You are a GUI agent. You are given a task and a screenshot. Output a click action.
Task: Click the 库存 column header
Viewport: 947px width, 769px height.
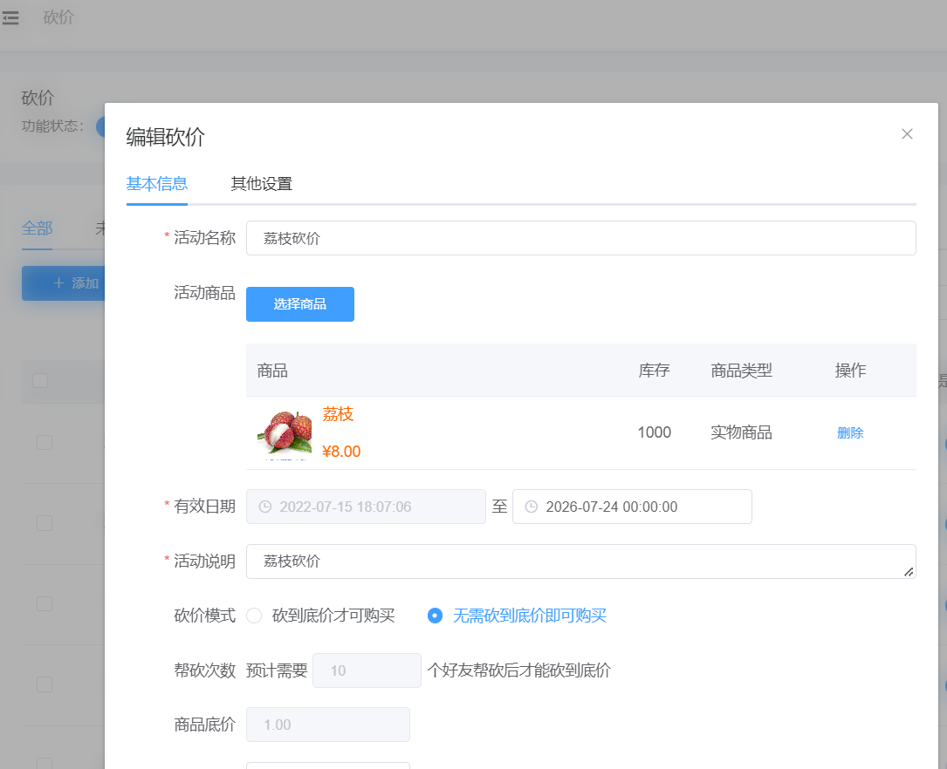(x=654, y=371)
